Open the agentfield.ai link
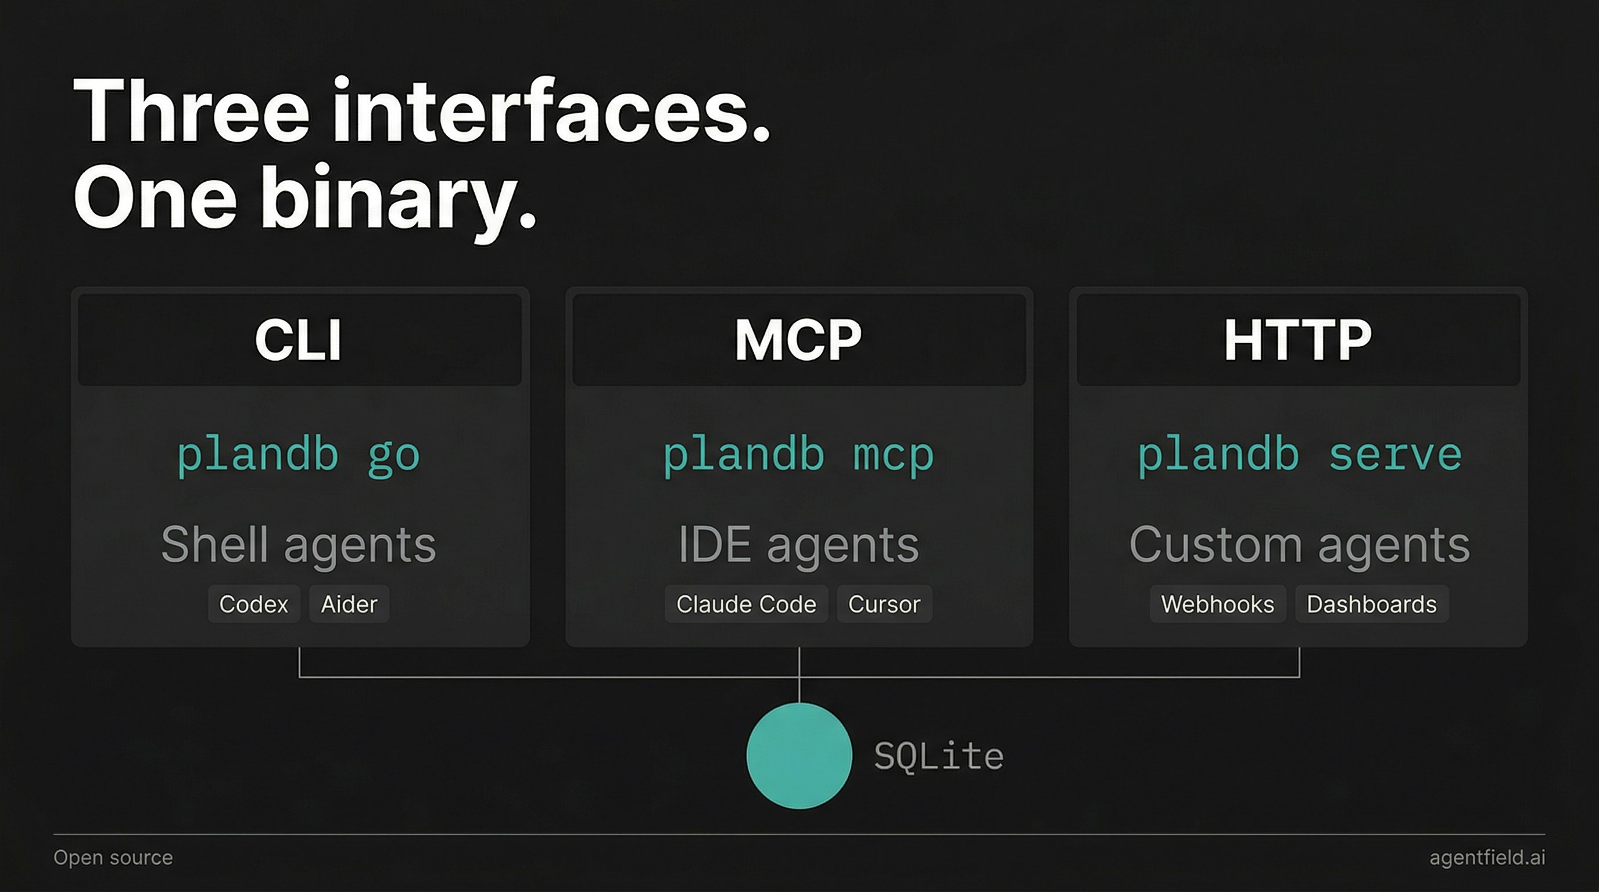The height and width of the screenshot is (892, 1599). [x=1487, y=857]
